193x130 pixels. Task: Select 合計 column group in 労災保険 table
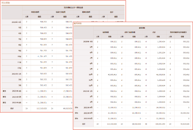112,12
